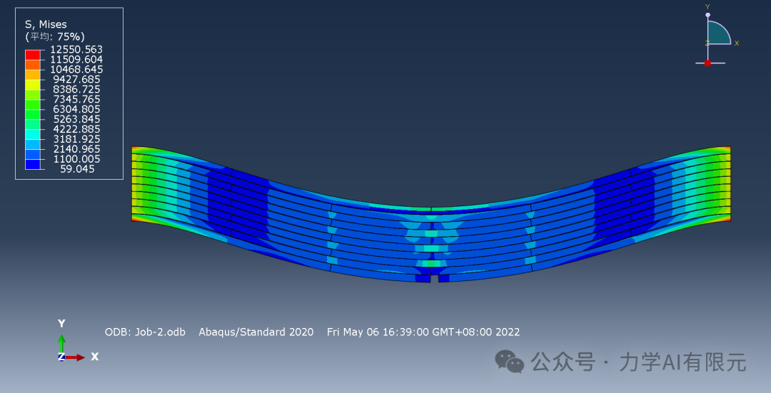Click the legend value 2140.965
771x393 pixels.
tap(76, 149)
